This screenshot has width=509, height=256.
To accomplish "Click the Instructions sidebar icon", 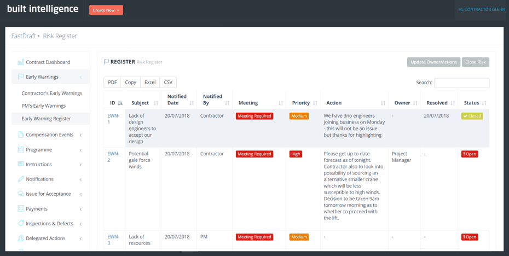I will pos(21,164).
